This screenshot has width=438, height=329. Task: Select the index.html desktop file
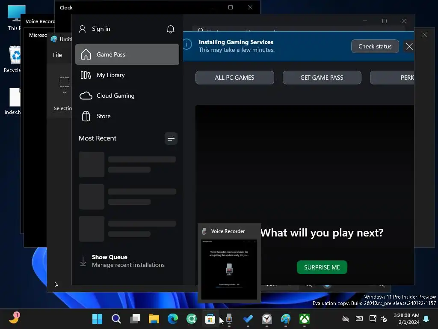pyautogui.click(x=13, y=101)
